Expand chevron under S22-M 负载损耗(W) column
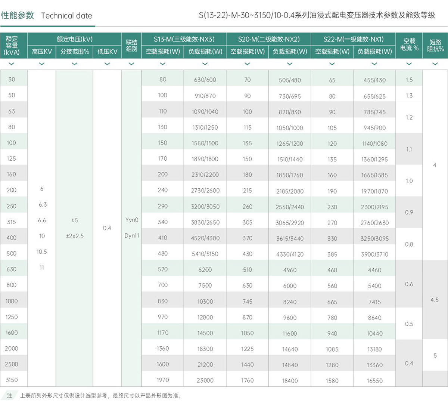 tap(374, 64)
